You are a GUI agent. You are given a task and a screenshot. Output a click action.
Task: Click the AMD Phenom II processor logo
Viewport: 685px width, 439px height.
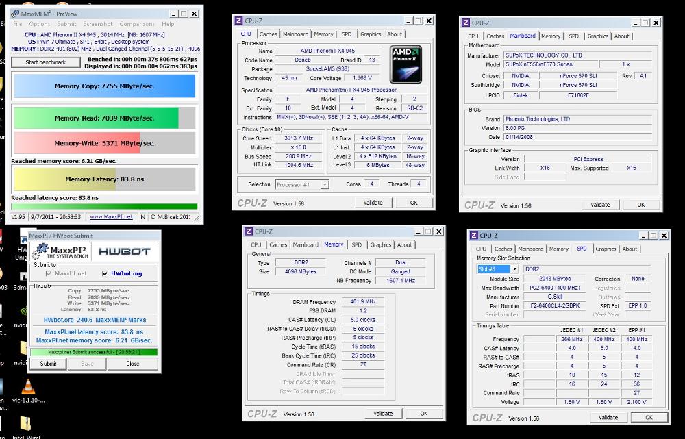coord(406,64)
